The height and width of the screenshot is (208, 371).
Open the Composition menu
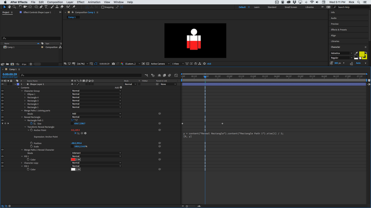pyautogui.click(x=55, y=2)
